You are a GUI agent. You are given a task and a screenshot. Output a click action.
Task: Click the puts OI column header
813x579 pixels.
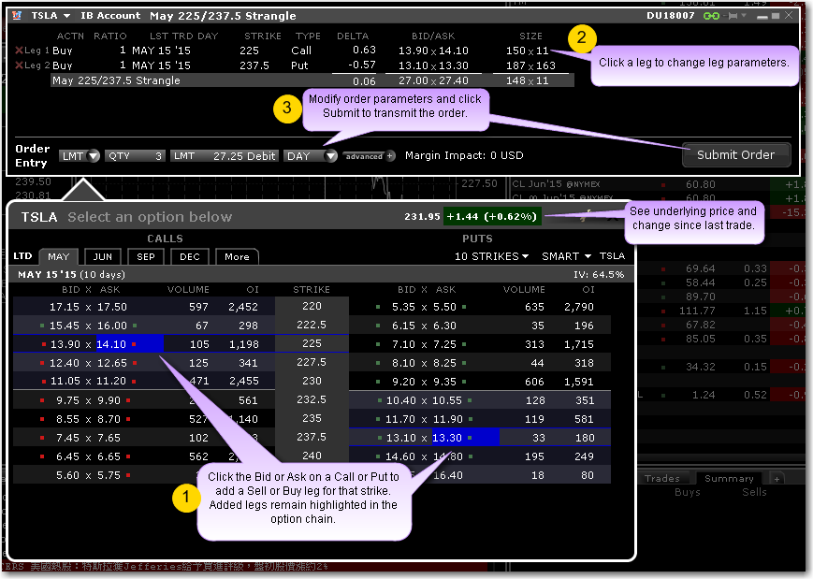pyautogui.click(x=588, y=289)
